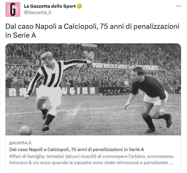Open the pink Gazzetta G profile avatar
This screenshot has height=173, width=187.
pos(13,9)
